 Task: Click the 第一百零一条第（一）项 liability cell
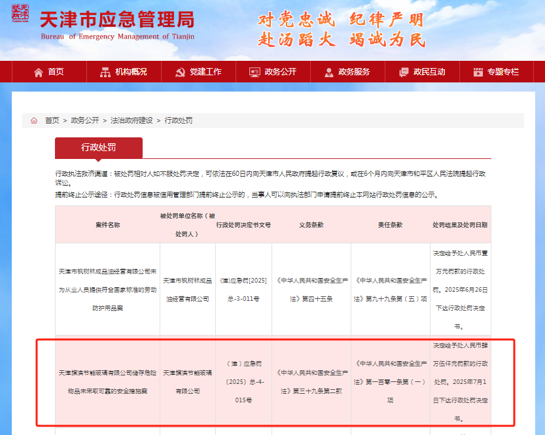click(x=391, y=382)
